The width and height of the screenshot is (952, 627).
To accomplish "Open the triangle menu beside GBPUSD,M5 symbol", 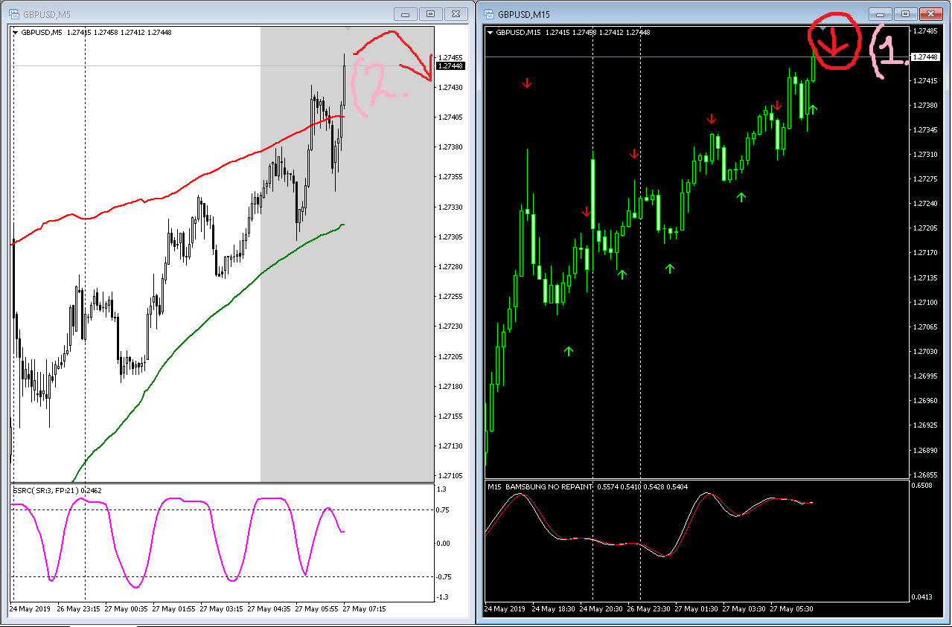I will coord(16,32).
